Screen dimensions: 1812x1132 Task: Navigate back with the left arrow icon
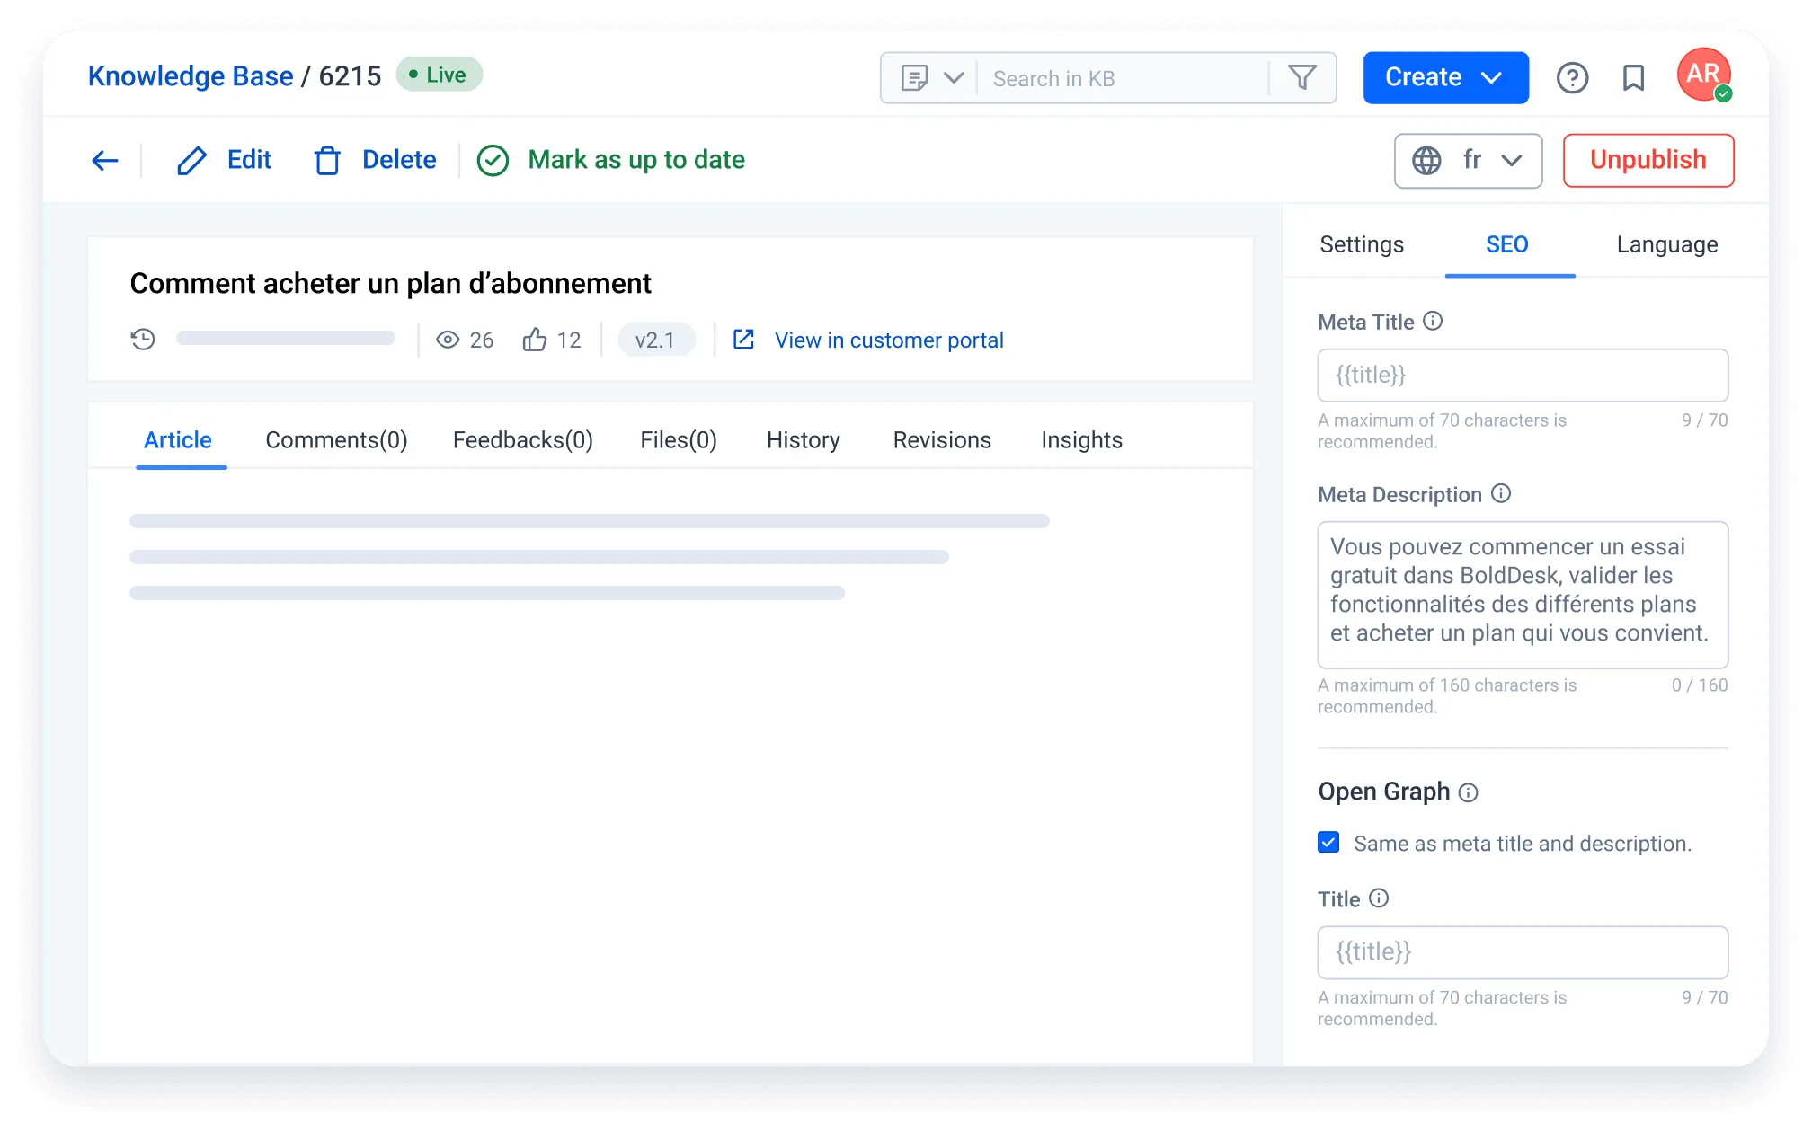click(105, 160)
